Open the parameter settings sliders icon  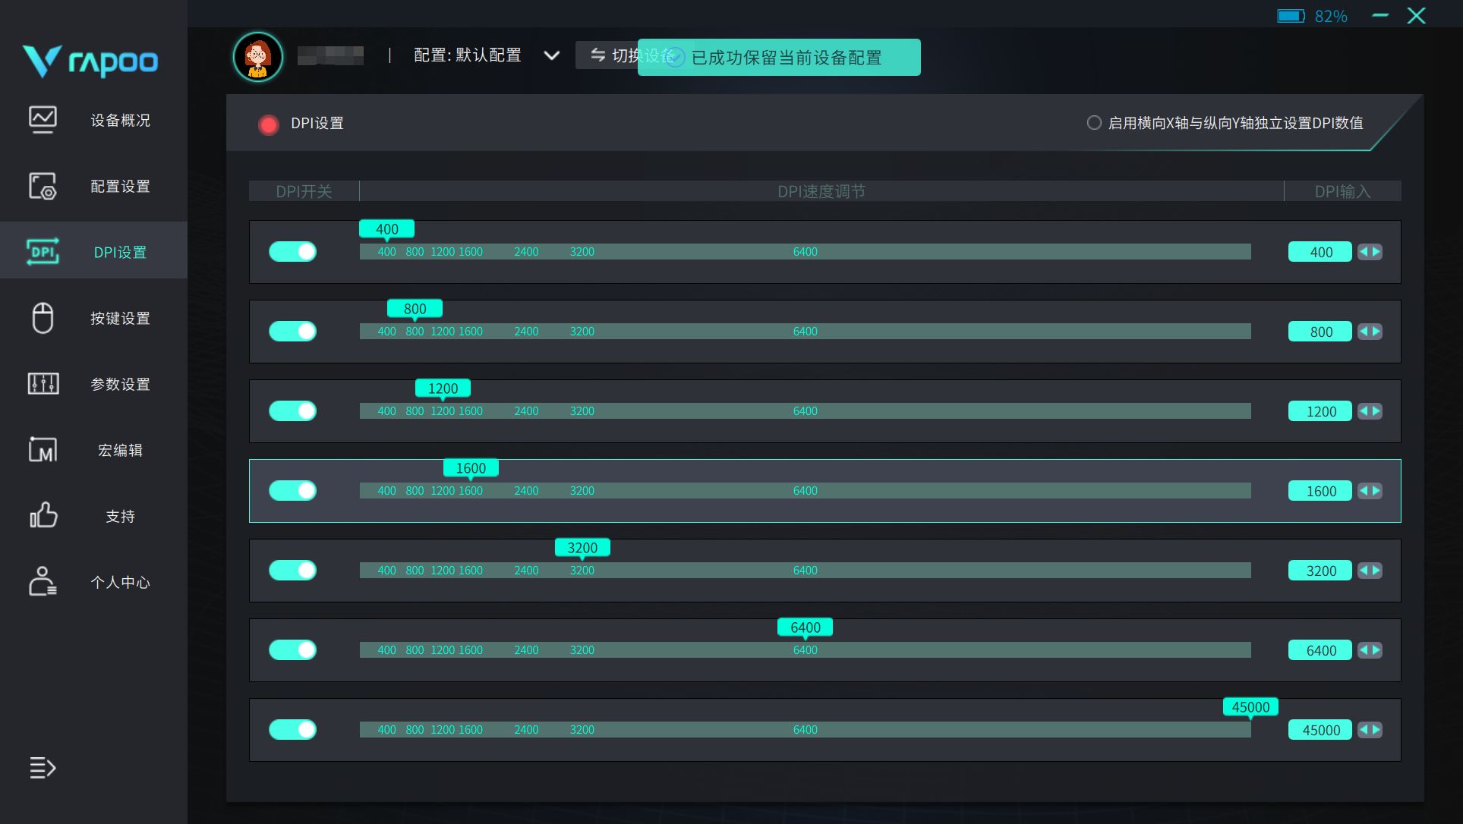pyautogui.click(x=43, y=384)
